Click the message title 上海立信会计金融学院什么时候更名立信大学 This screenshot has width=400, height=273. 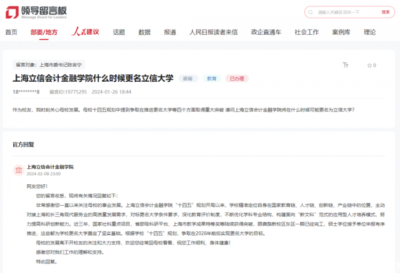pos(93,78)
